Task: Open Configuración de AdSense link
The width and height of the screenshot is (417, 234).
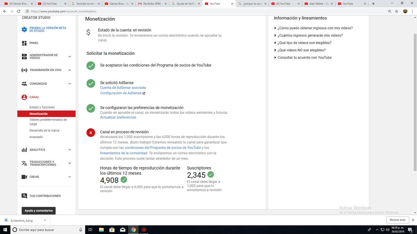Action: coord(121,93)
